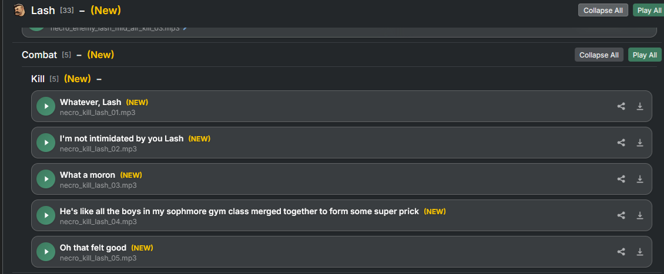Image resolution: width=664 pixels, height=274 pixels.
Task: Click Collapse All in Lash header
Action: click(x=603, y=10)
